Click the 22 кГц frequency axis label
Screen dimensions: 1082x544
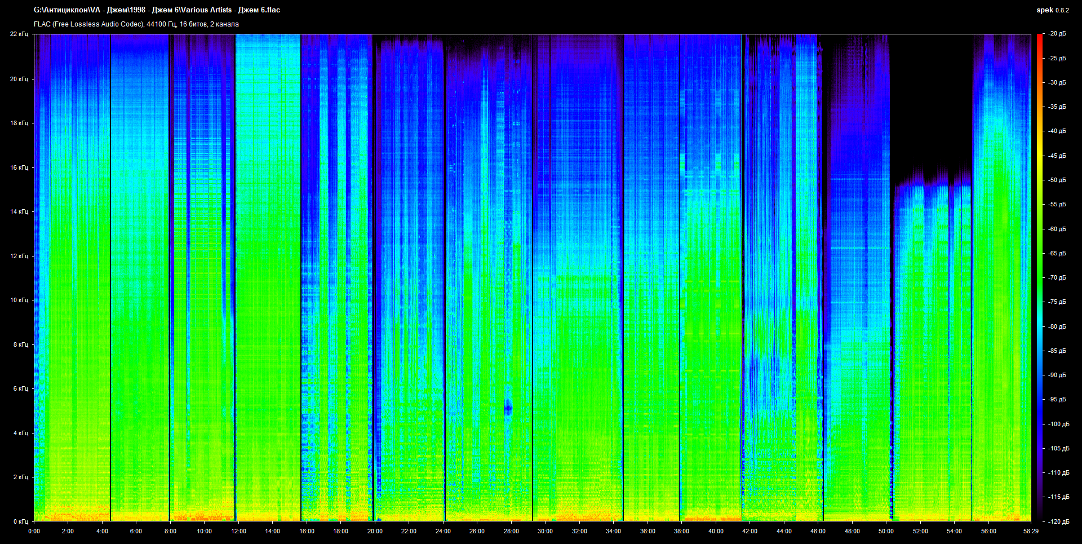(x=19, y=34)
